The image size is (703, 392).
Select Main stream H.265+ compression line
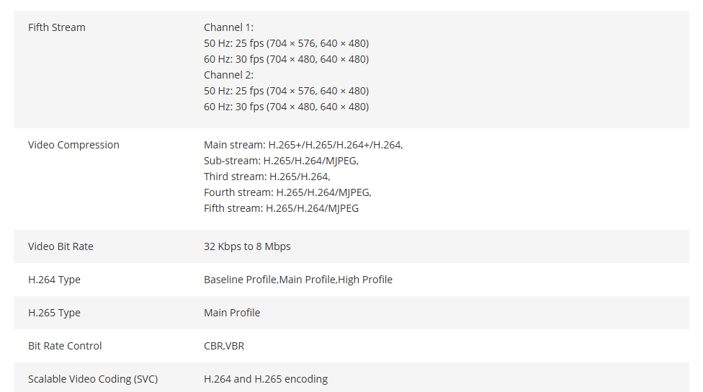click(303, 145)
